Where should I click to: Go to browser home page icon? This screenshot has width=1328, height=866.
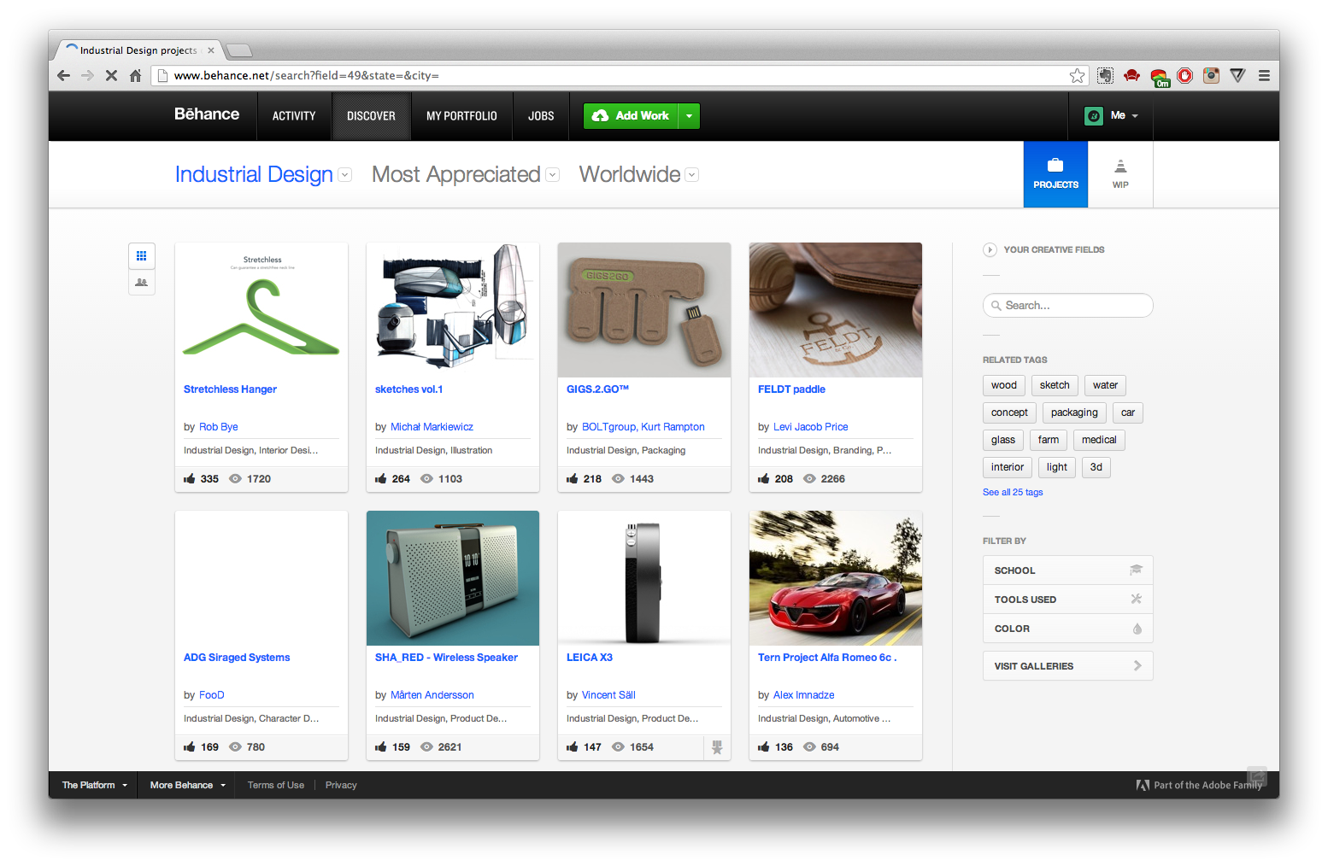coord(135,76)
